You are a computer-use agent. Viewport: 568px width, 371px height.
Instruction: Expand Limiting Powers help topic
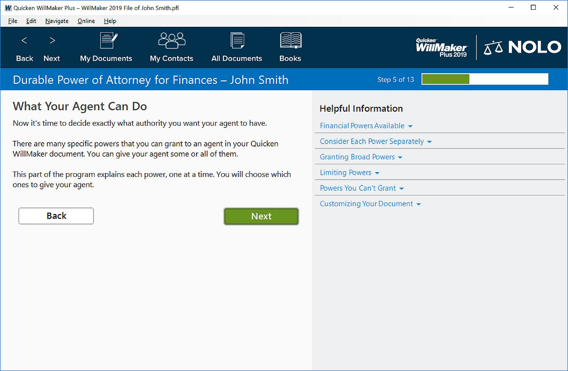coord(349,172)
